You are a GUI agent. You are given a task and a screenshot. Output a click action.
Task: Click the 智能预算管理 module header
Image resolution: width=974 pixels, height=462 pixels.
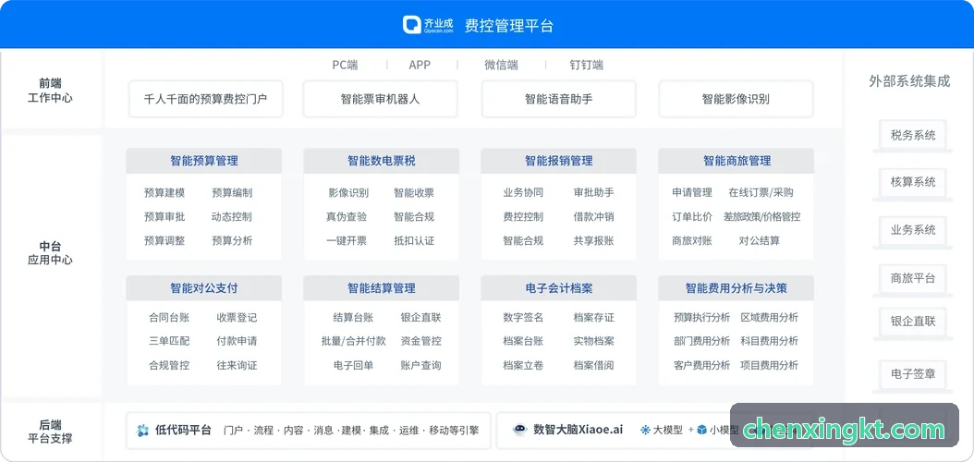point(203,161)
